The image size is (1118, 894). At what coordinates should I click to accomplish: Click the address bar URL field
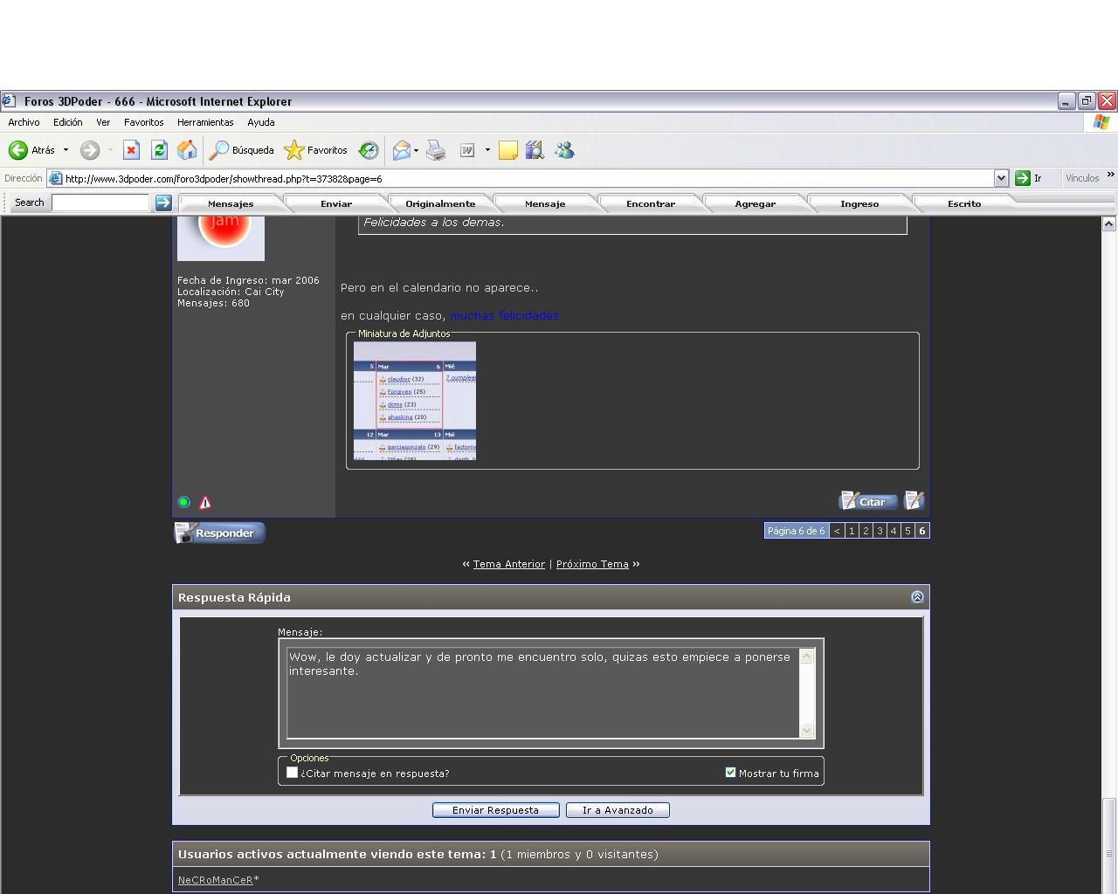pyautogui.click(x=528, y=178)
